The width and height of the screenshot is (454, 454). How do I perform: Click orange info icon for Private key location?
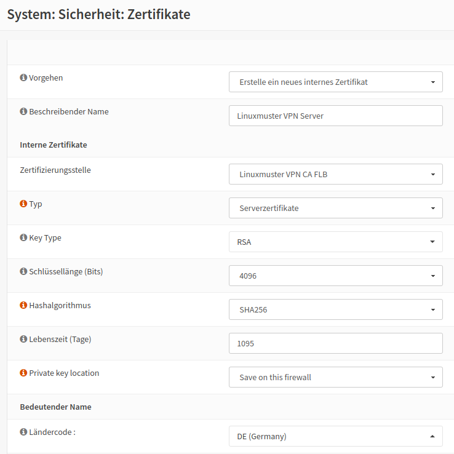pos(23,373)
